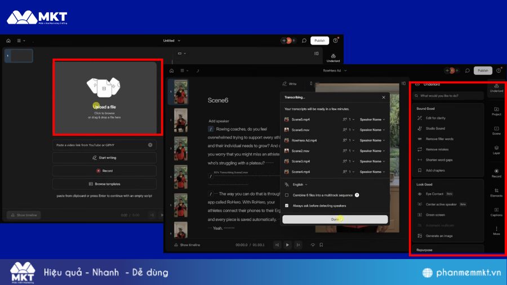Show timeline in the Untitled window
Viewport: 507px width, 285px height.
pyautogui.click(x=24, y=215)
